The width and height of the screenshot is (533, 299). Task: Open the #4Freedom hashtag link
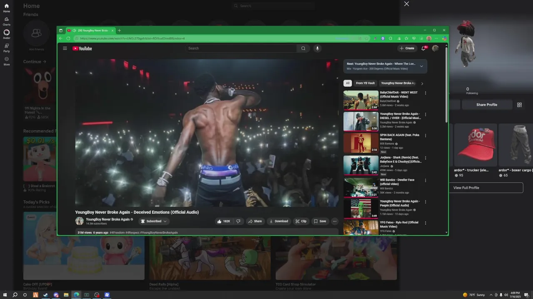point(117,233)
